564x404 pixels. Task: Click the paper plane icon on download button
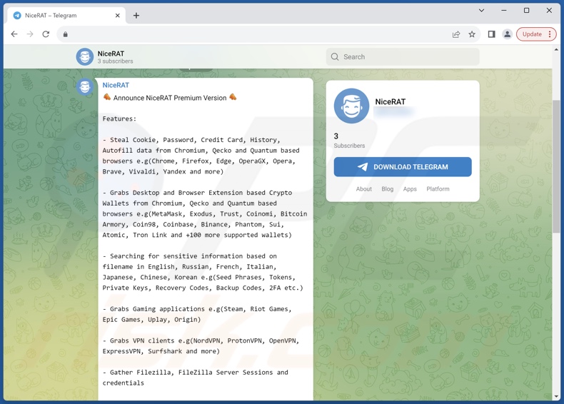coord(363,167)
